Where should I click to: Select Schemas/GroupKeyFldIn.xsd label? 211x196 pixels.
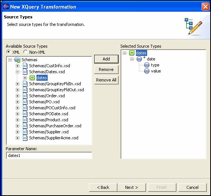(55, 84)
